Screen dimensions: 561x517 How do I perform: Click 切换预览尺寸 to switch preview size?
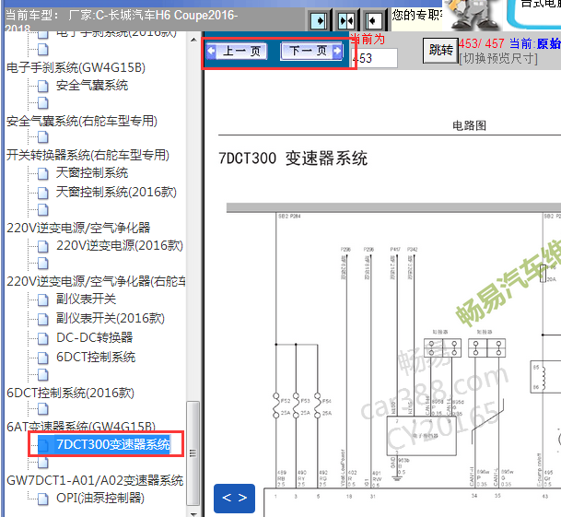coord(498,58)
